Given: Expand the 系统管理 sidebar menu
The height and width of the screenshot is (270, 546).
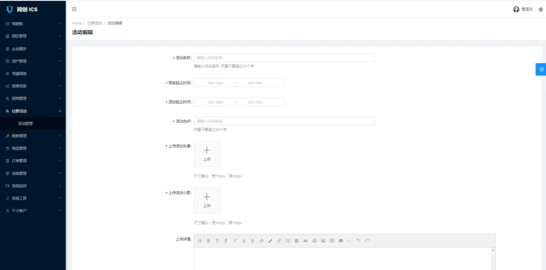Looking at the screenshot, I should [x=33, y=173].
